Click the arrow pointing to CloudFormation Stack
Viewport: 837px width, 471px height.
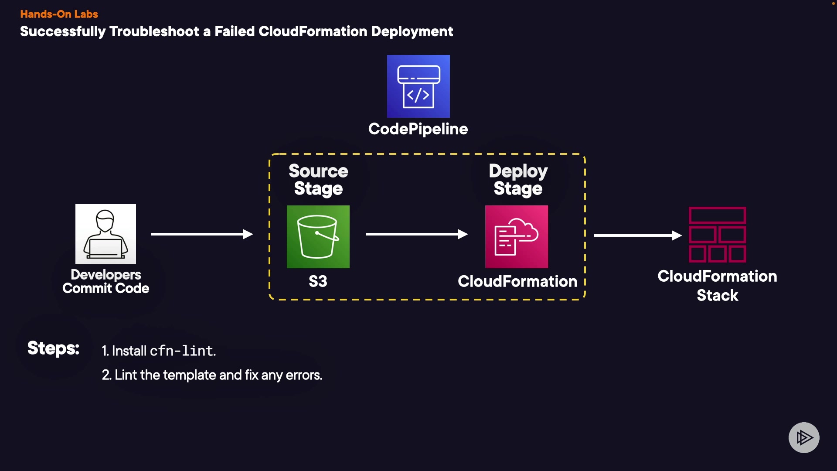click(637, 235)
